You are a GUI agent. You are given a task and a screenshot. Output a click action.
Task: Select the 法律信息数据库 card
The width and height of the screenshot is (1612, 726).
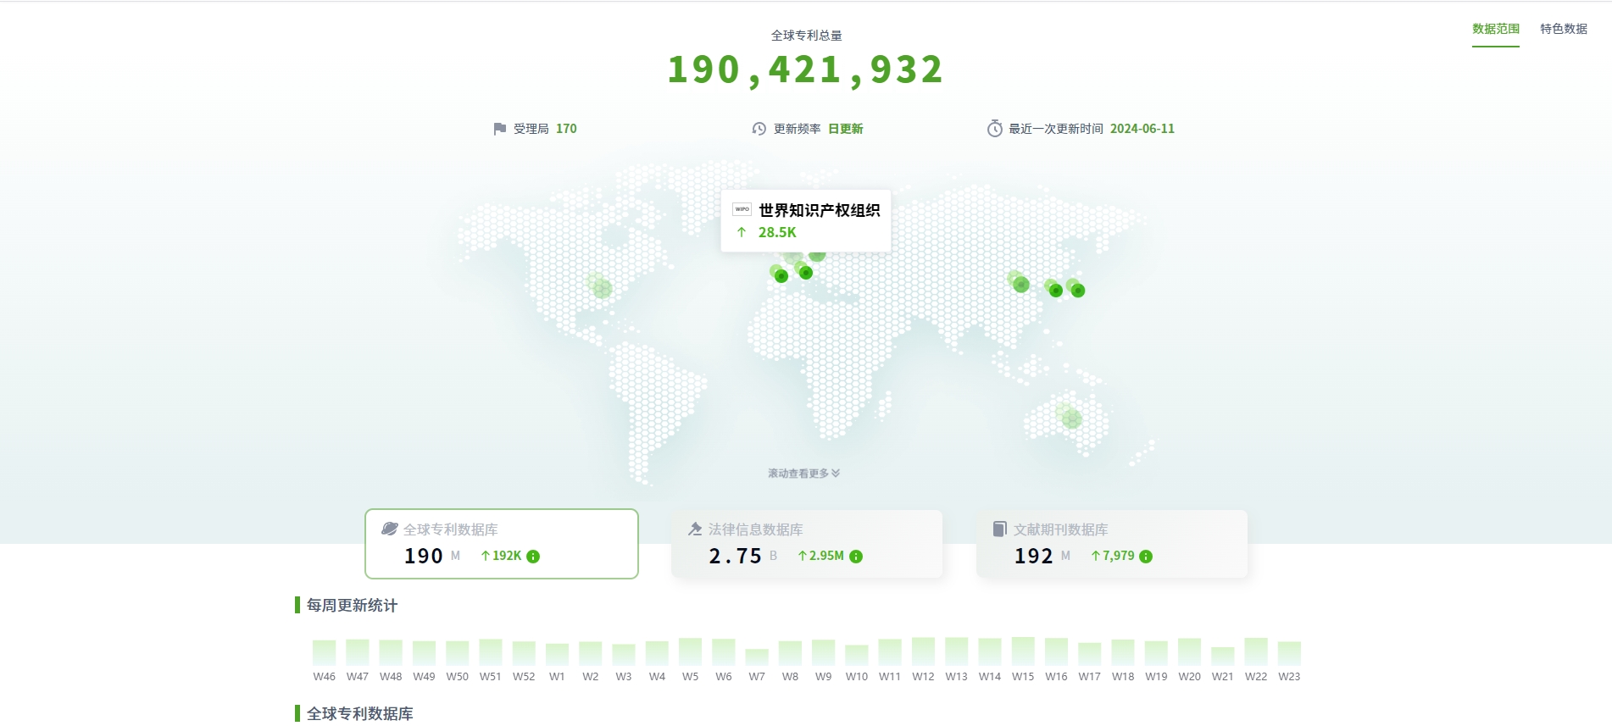point(807,544)
